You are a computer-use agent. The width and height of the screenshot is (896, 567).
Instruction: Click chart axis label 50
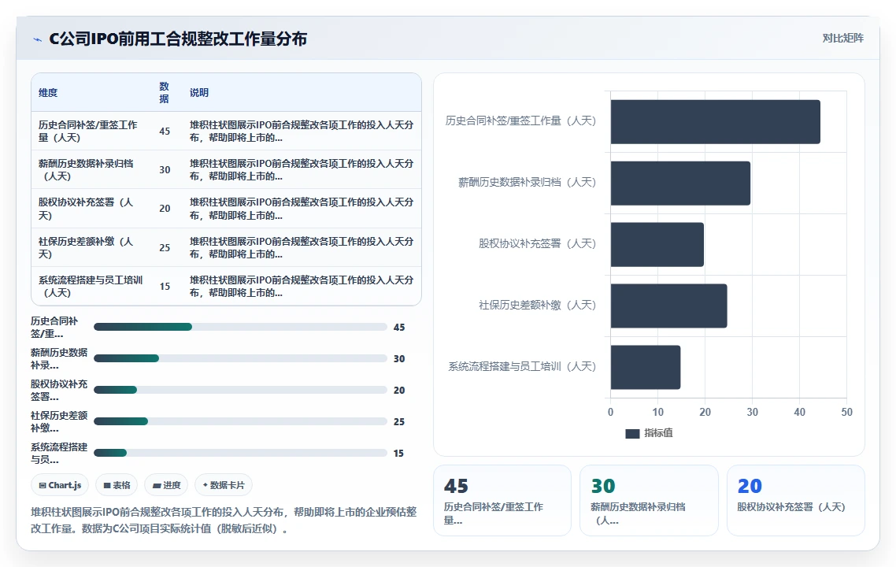pos(847,412)
